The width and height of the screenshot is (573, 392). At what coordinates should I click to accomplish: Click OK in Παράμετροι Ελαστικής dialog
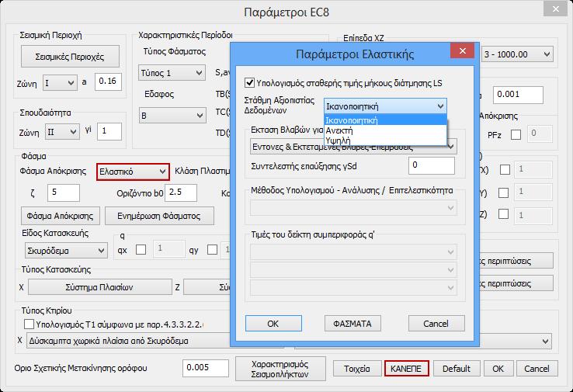273,324
